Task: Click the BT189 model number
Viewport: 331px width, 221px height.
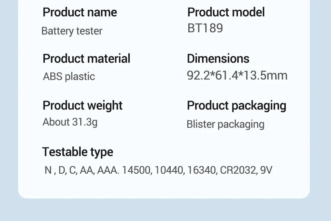Action: pos(205,28)
